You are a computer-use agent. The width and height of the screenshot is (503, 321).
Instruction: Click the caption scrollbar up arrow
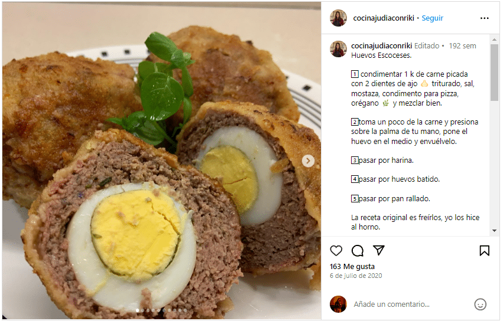click(x=494, y=40)
